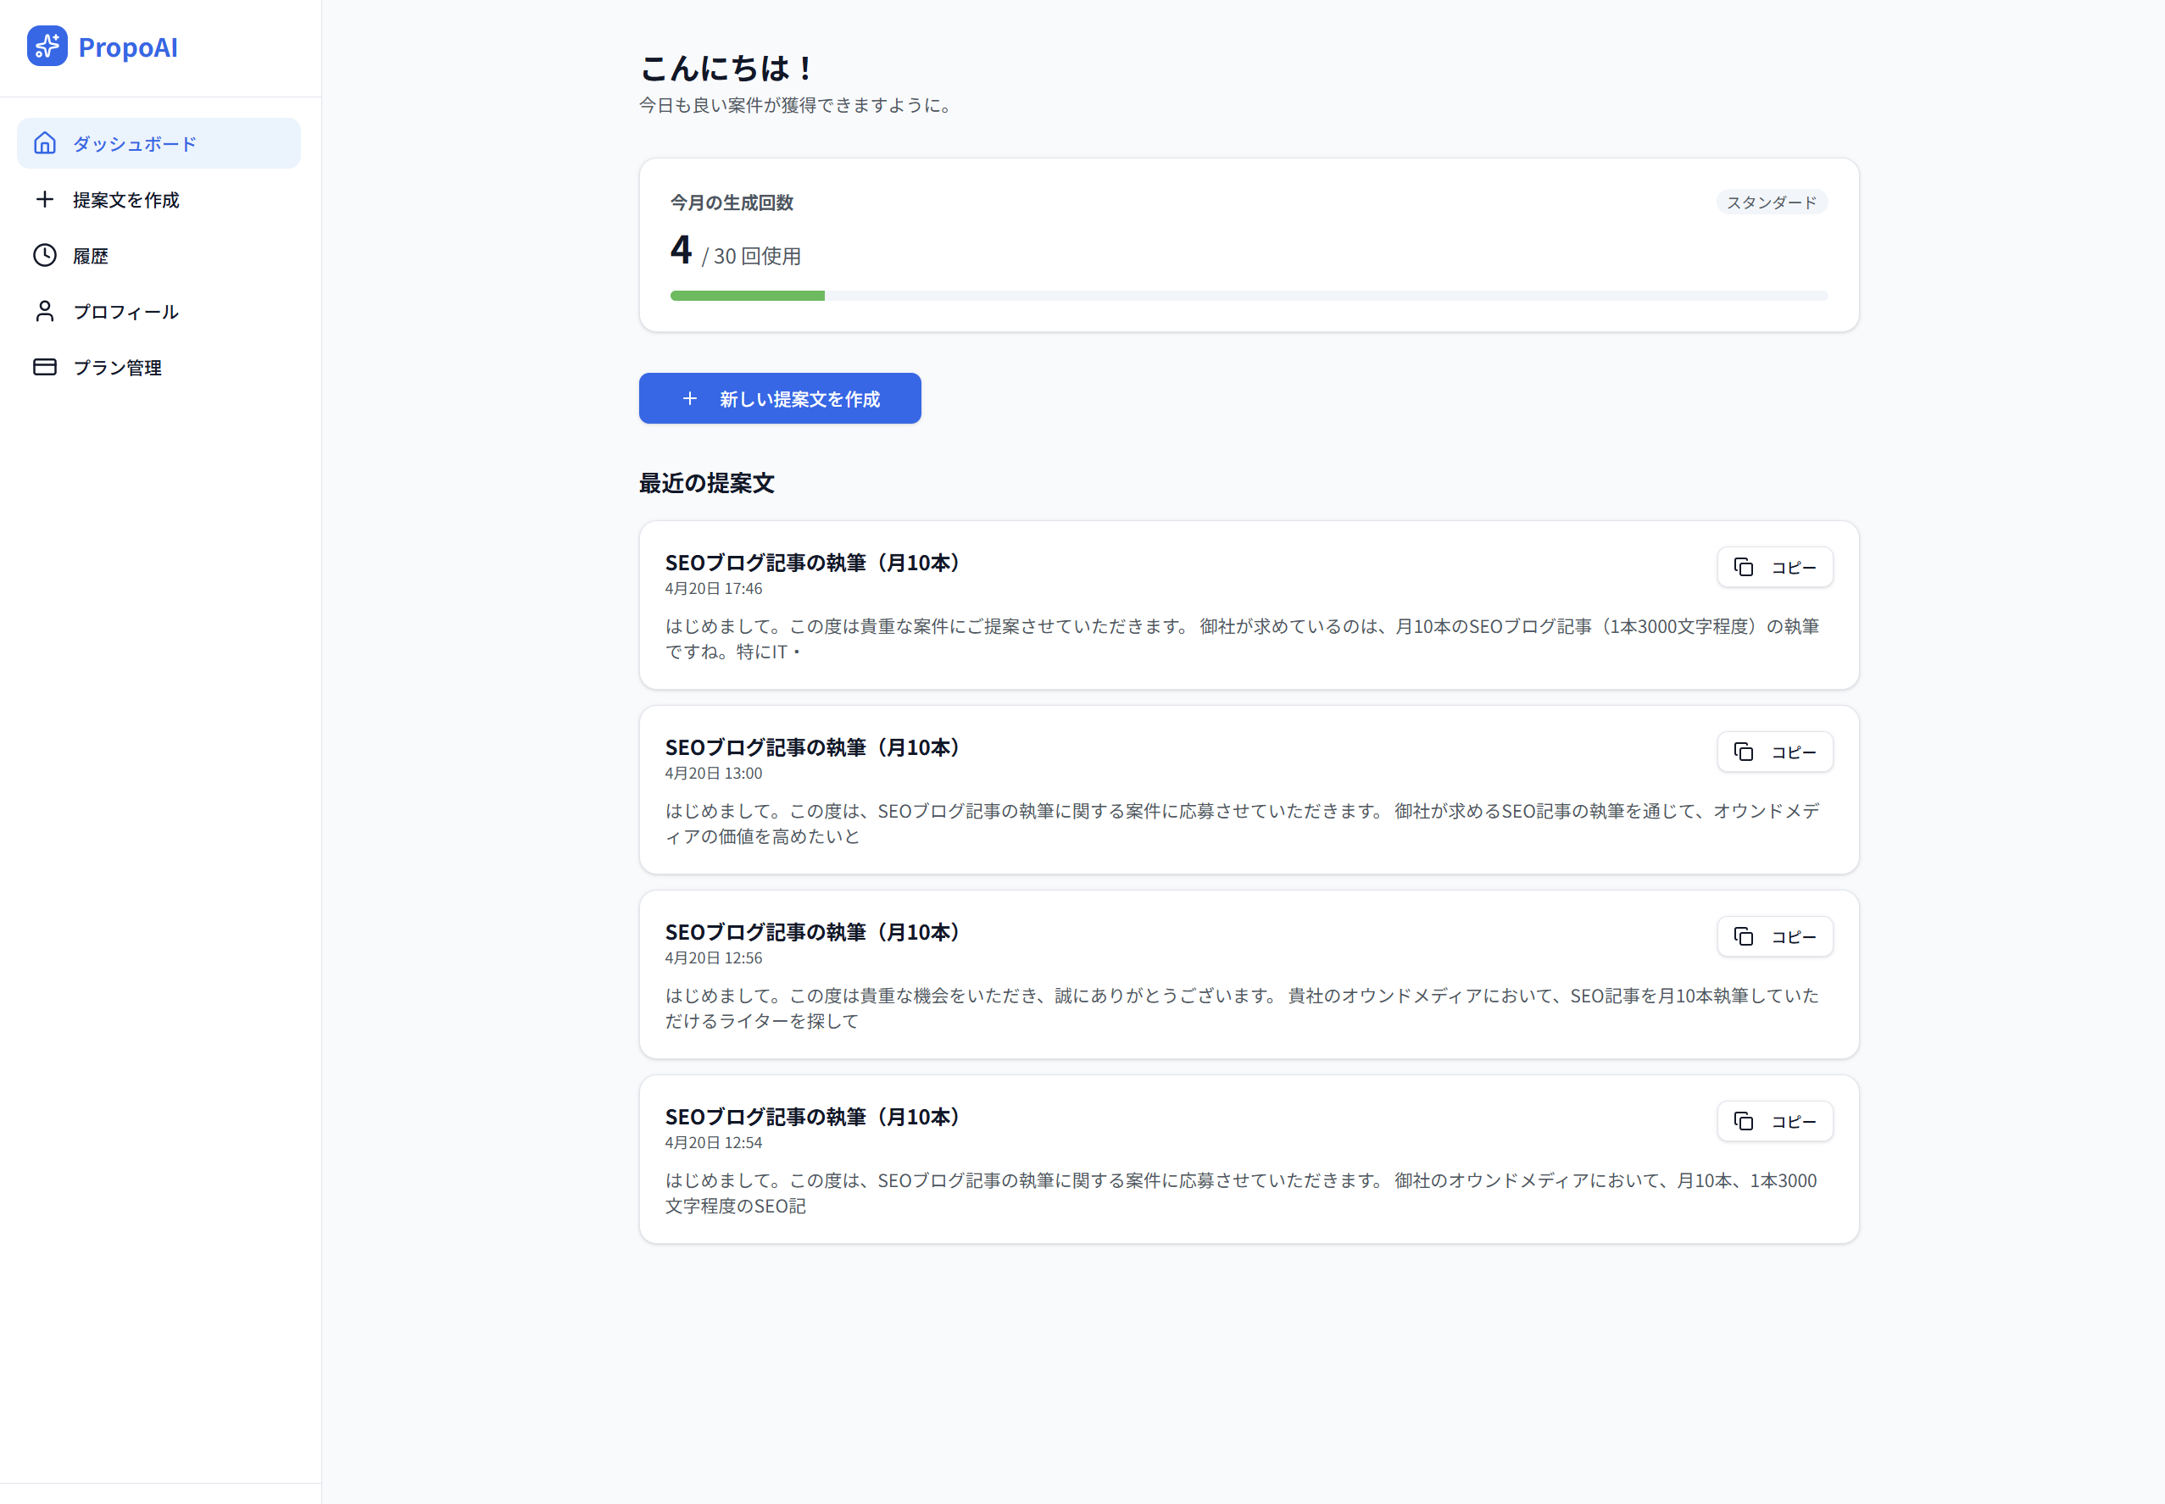
Task: Click the スタンダード plan badge
Action: tap(1771, 203)
